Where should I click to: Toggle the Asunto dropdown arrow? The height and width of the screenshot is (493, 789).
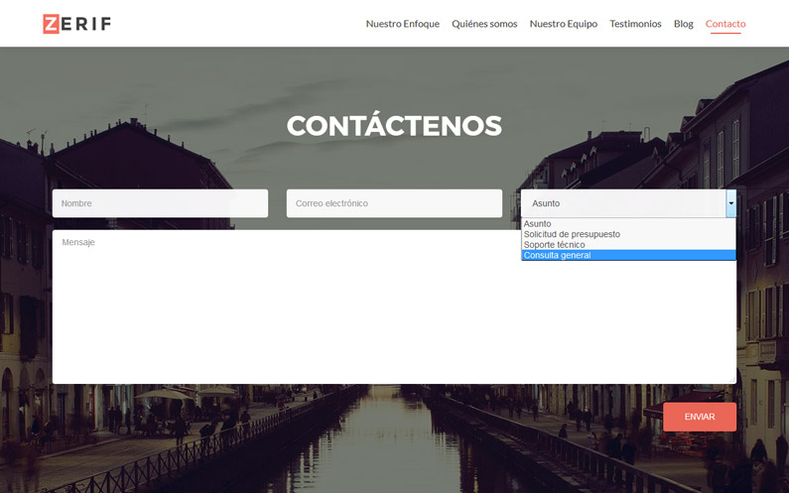731,203
